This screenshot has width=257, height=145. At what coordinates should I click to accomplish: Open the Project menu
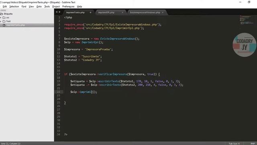point(56,6)
